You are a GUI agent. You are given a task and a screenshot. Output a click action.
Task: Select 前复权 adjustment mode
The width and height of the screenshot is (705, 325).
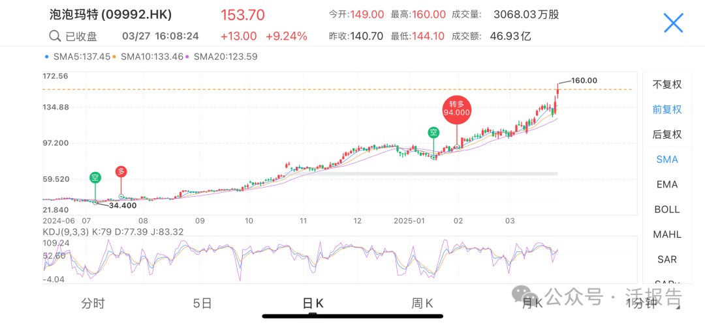(x=667, y=109)
